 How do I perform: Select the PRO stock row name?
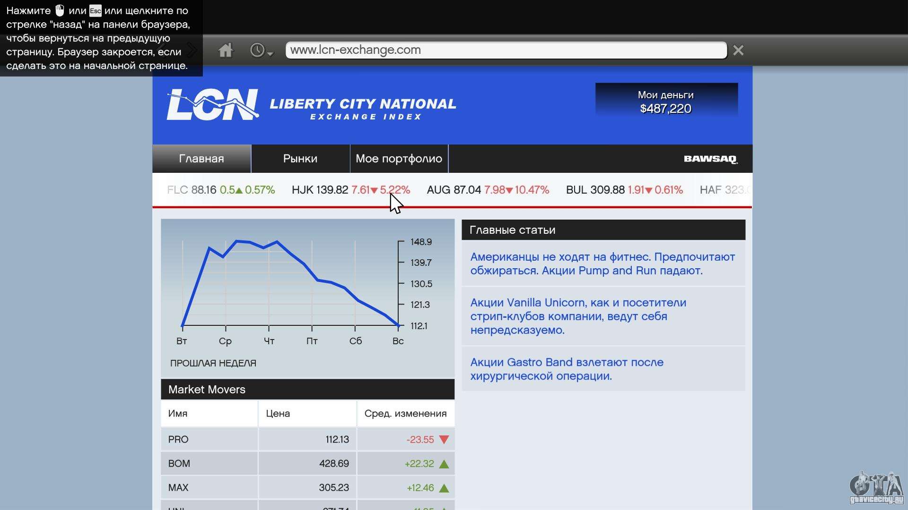tap(178, 440)
